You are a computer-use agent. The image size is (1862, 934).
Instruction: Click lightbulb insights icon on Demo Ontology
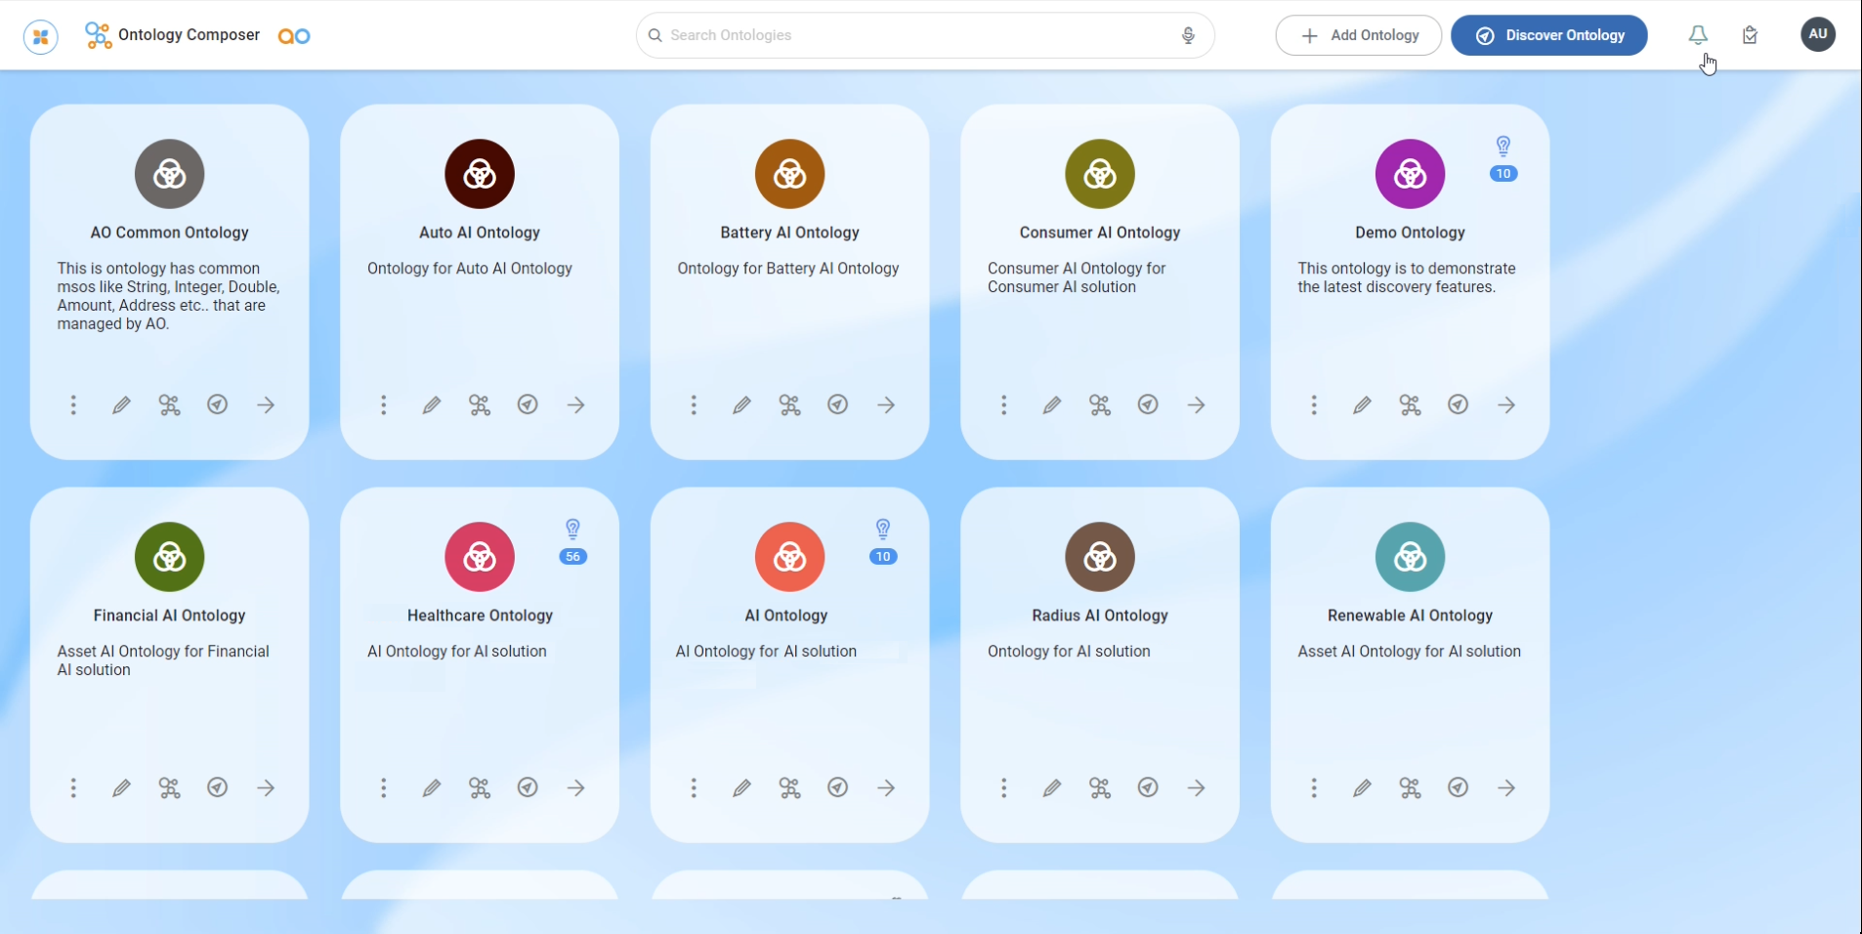(x=1503, y=147)
